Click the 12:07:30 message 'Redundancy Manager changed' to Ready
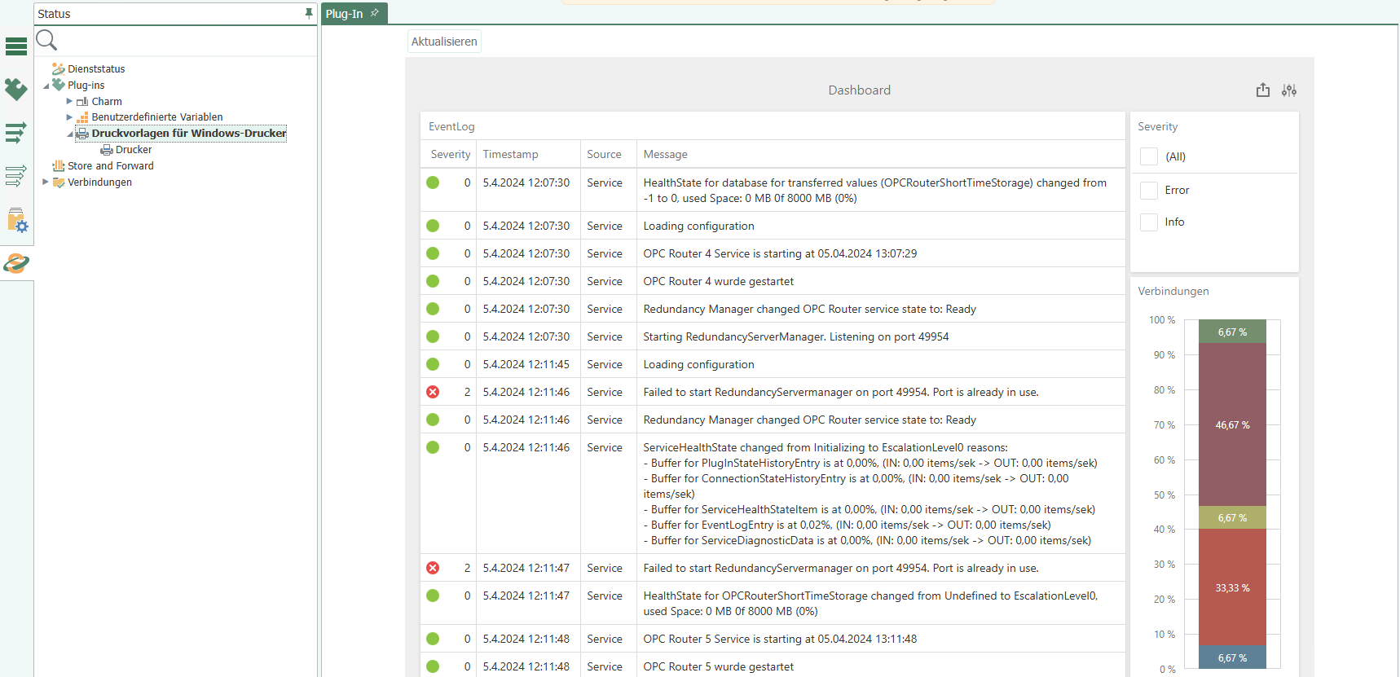Screen dimensions: 1400x677 coord(809,309)
